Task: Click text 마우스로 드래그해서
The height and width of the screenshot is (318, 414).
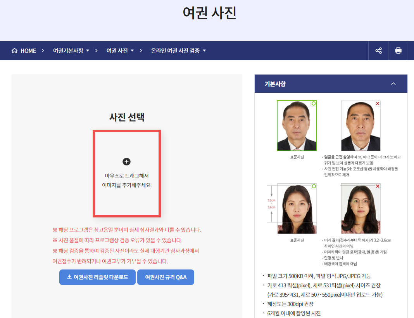Action: [127, 176]
